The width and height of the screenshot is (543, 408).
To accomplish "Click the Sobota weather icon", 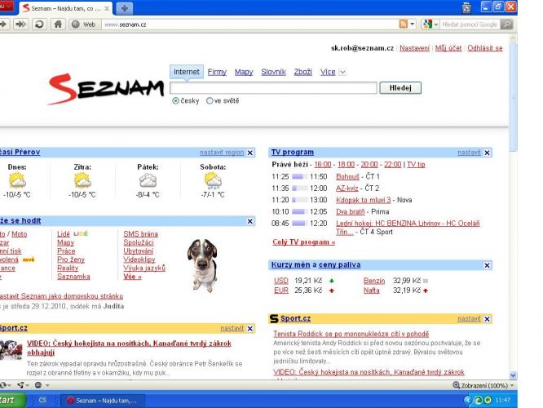I will 213,181.
